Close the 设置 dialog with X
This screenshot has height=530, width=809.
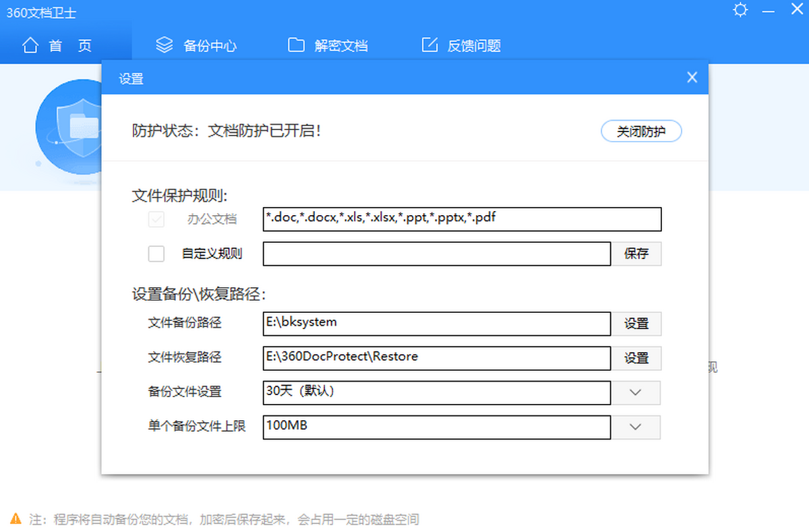pyautogui.click(x=692, y=78)
